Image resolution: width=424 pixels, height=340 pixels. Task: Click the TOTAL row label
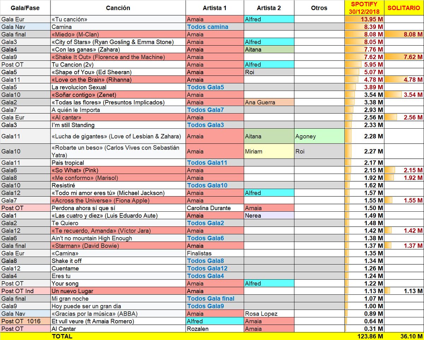(62, 336)
